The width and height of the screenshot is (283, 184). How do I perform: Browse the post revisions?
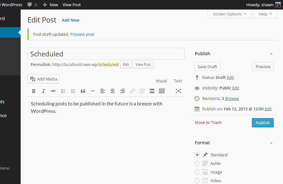(232, 99)
